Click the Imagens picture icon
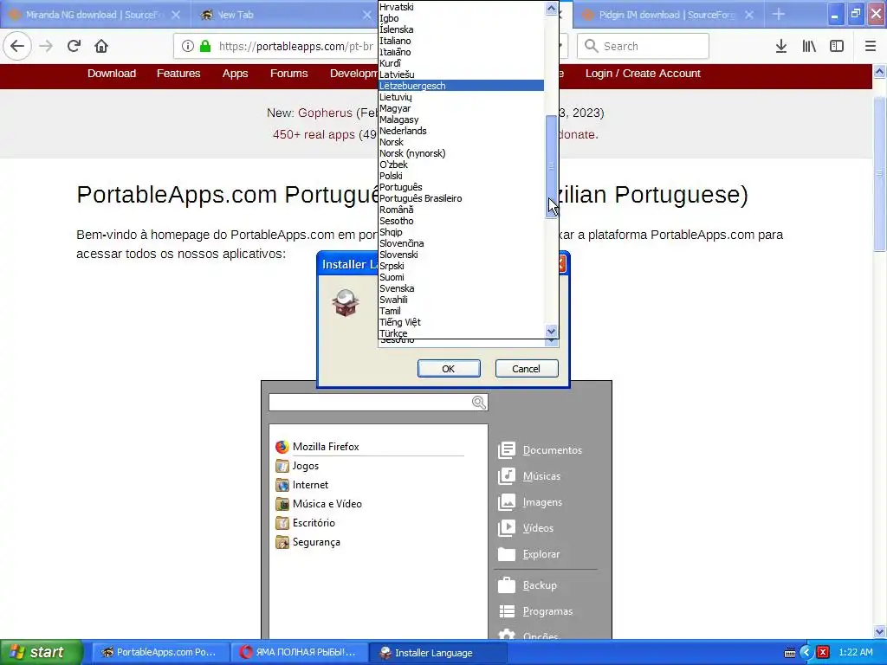 [506, 502]
